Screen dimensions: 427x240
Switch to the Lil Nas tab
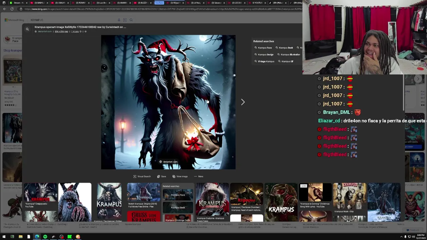coord(195,3)
